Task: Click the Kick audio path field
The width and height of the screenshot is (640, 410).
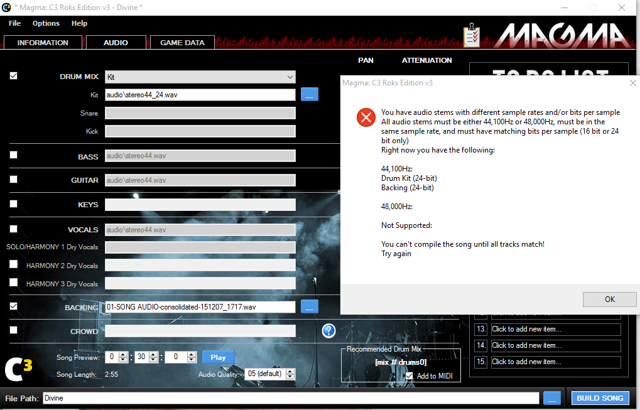Action: click(x=200, y=131)
